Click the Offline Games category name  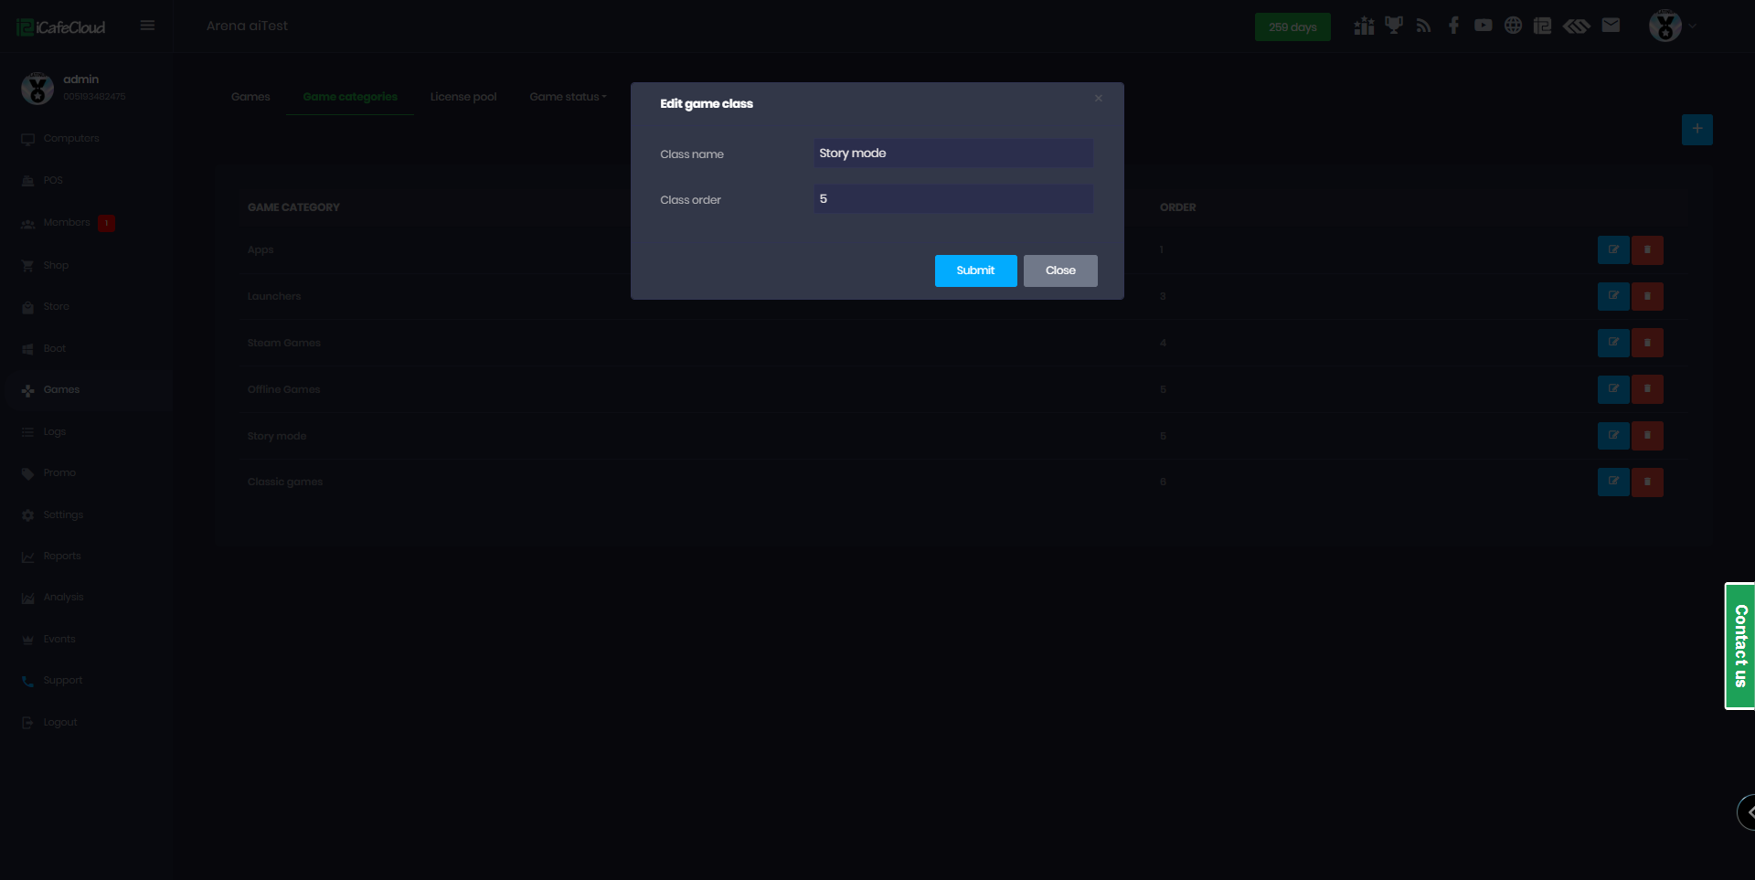283,390
